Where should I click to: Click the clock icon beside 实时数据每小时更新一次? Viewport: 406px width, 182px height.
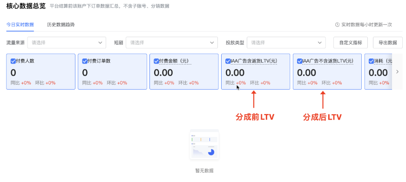pos(338,25)
